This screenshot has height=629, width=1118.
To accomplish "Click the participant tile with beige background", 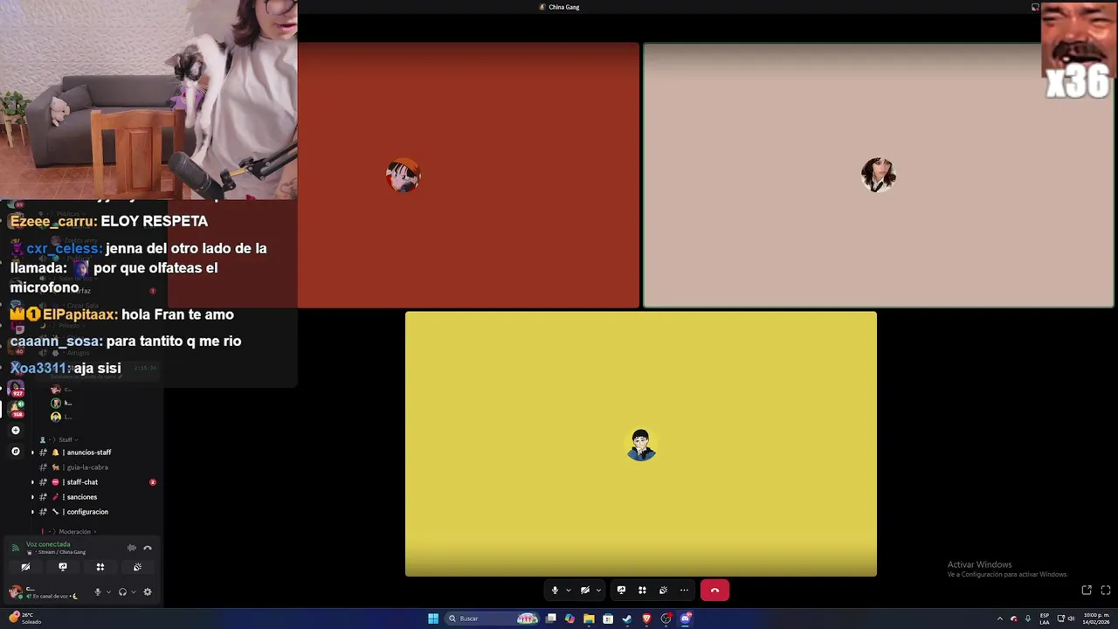I will (879, 175).
